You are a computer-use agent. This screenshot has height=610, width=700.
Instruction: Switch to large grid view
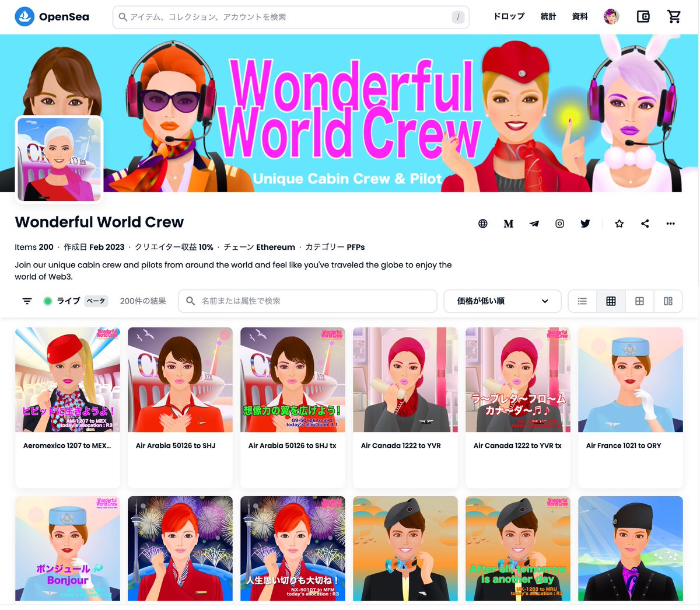639,301
